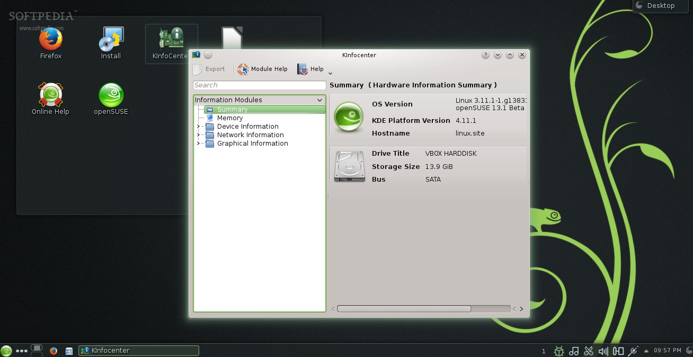Image resolution: width=693 pixels, height=357 pixels.
Task: Click the Storage Size label
Action: tap(396, 166)
